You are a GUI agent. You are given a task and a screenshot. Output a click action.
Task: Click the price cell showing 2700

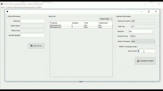point(91,27)
